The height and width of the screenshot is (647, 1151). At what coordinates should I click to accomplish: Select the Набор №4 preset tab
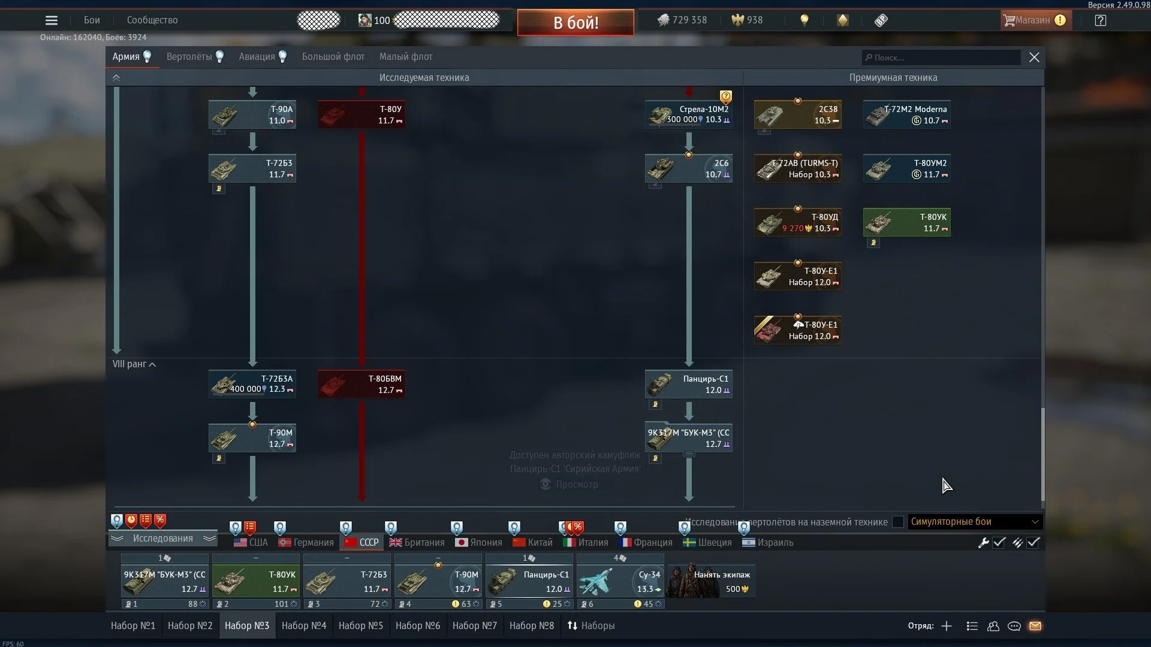304,625
